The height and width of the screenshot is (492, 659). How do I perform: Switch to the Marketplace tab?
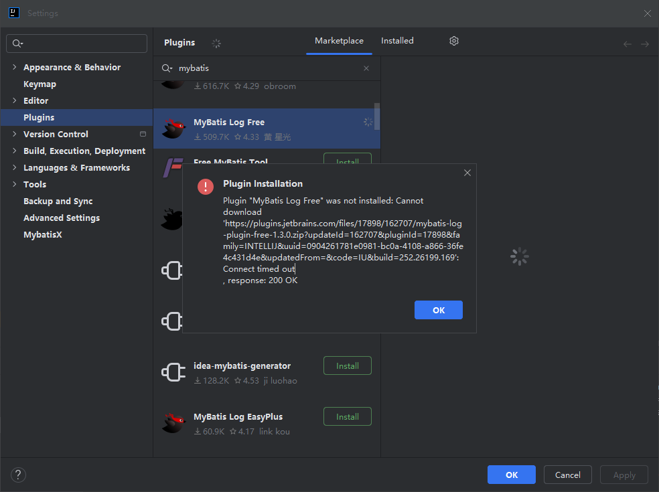point(339,41)
